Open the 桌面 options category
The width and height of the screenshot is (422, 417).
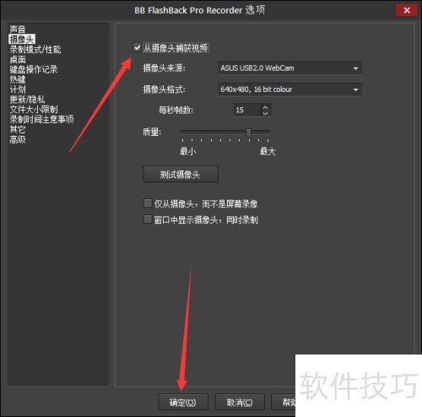[x=18, y=59]
